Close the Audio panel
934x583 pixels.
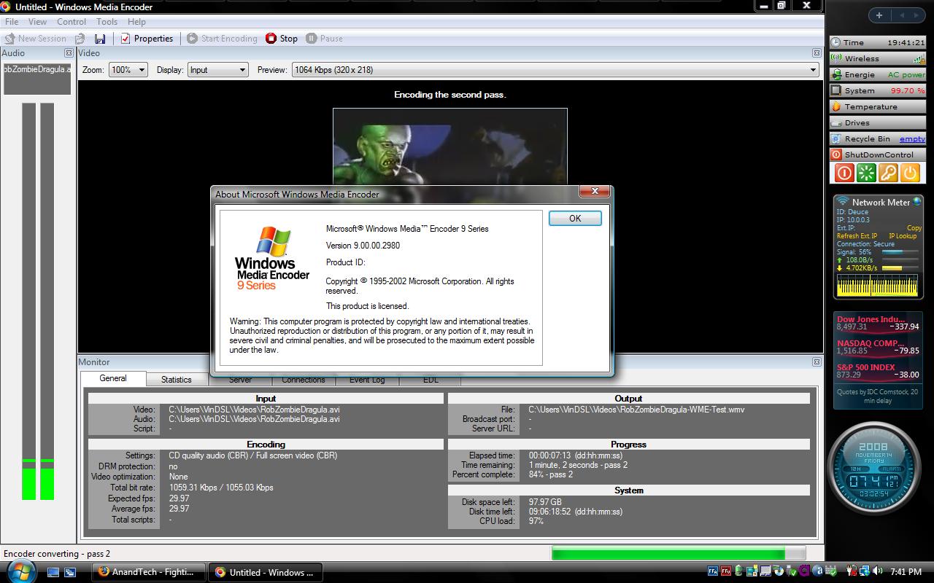[x=69, y=53]
